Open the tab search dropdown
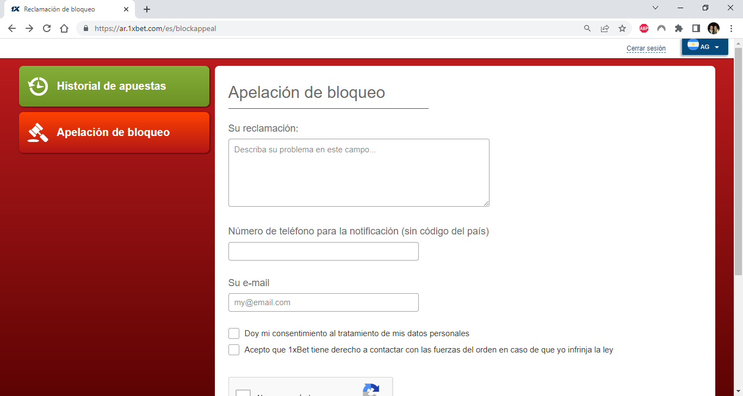Viewport: 743px width, 396px height. pyautogui.click(x=655, y=8)
